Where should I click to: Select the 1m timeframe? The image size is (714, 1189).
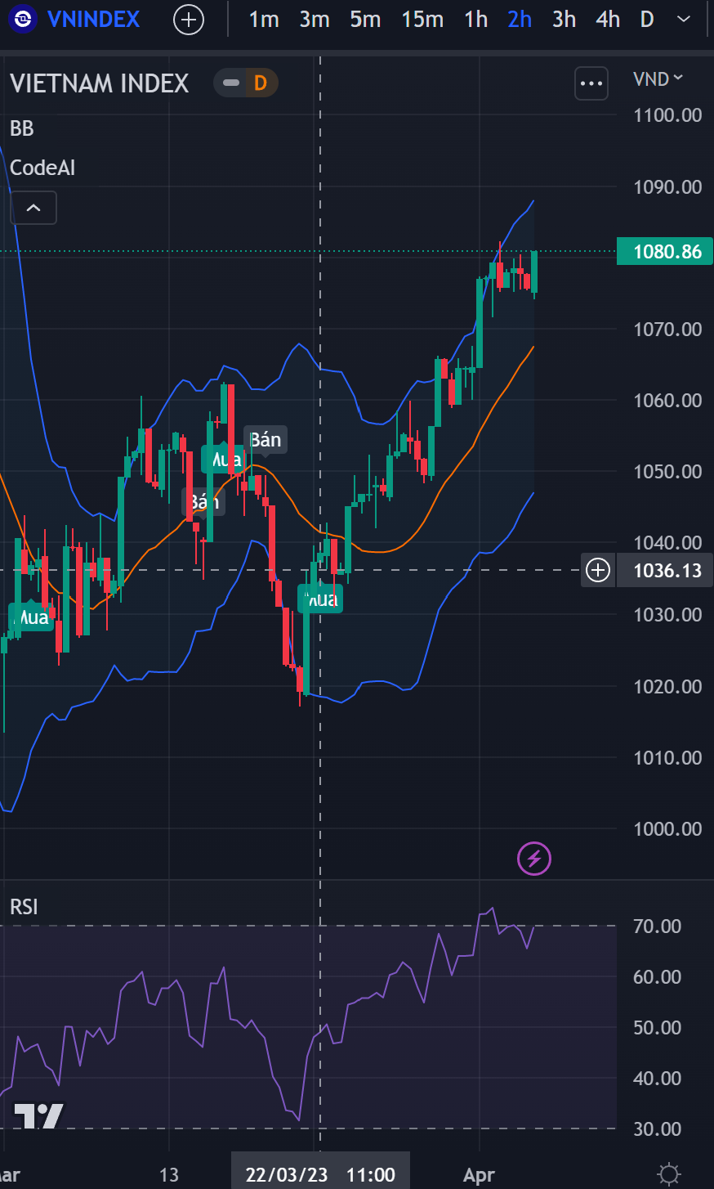tap(264, 19)
